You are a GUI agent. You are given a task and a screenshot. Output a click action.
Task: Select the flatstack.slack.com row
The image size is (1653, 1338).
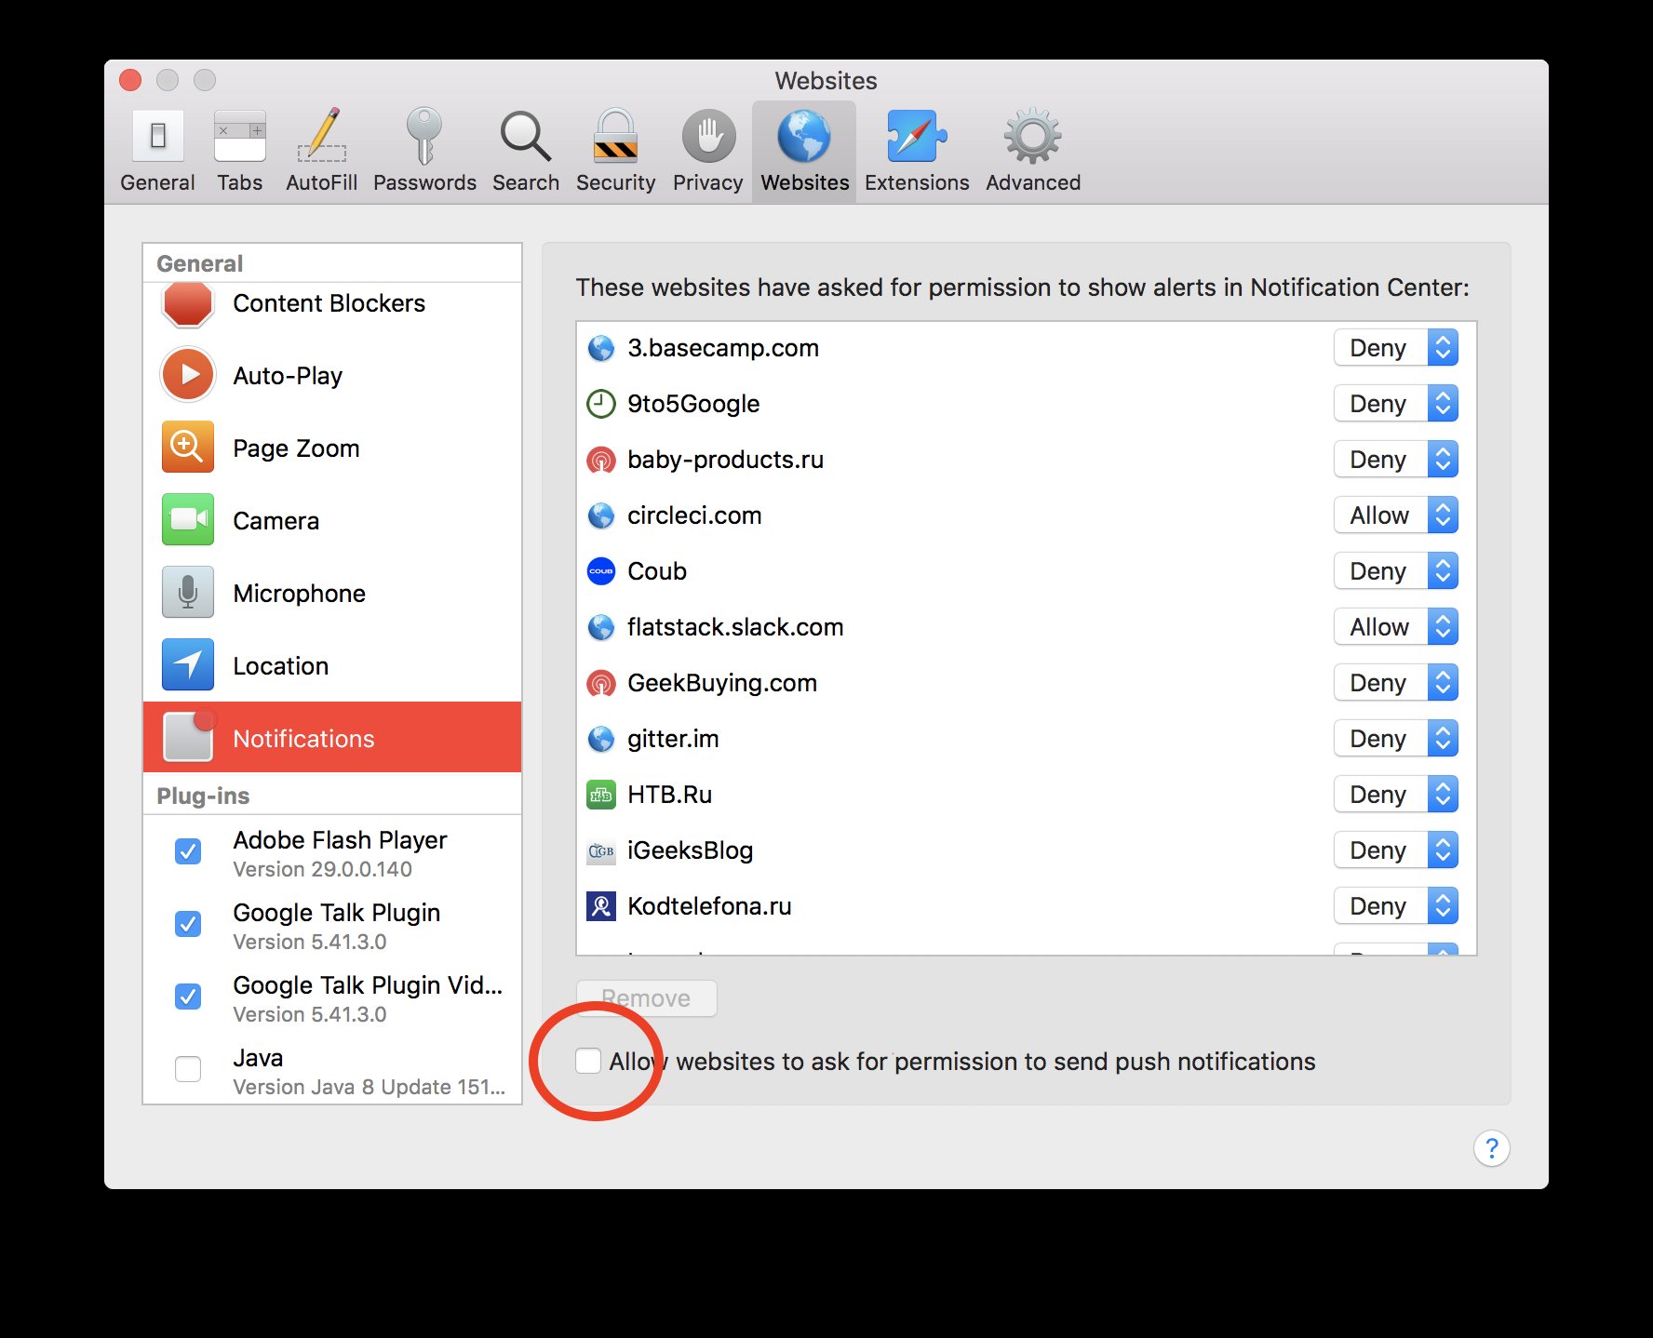click(x=1027, y=627)
